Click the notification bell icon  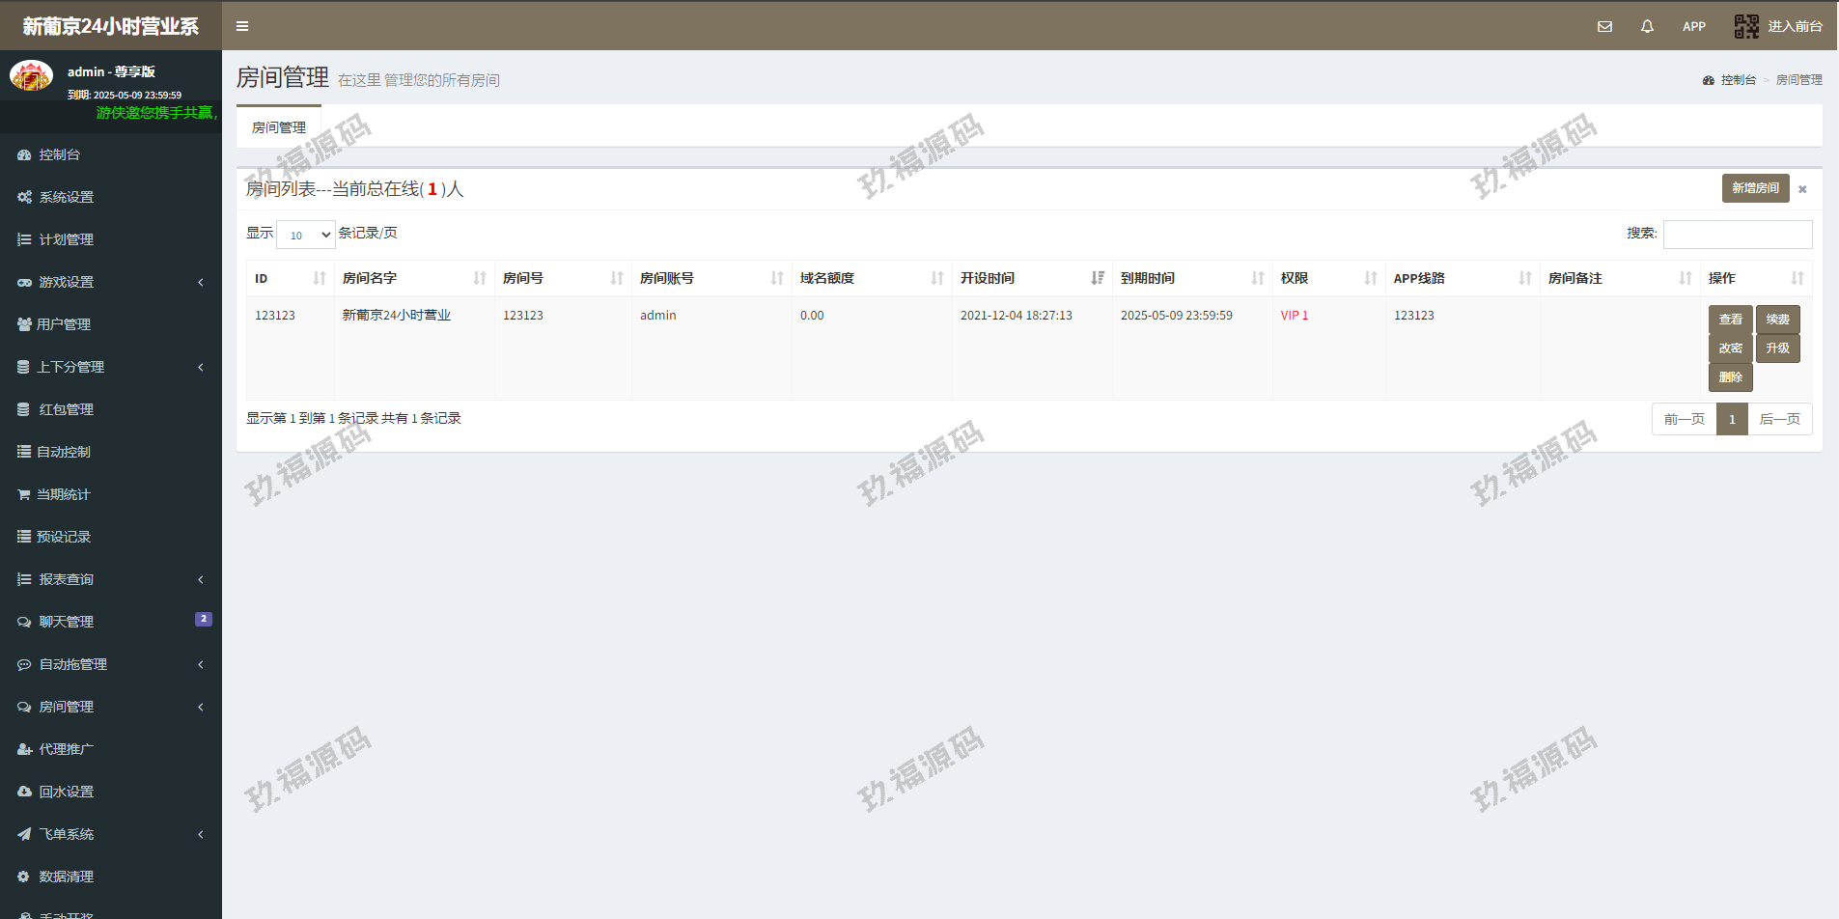[x=1647, y=26]
